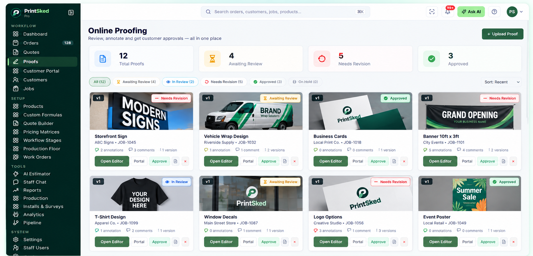533x256 pixels.
Task: Open the Ask AI assistant
Action: tap(471, 12)
